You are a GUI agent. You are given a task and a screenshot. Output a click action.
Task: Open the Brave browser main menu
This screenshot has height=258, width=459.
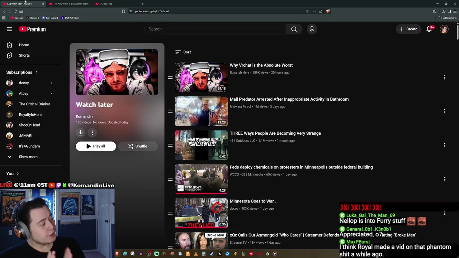click(x=455, y=11)
